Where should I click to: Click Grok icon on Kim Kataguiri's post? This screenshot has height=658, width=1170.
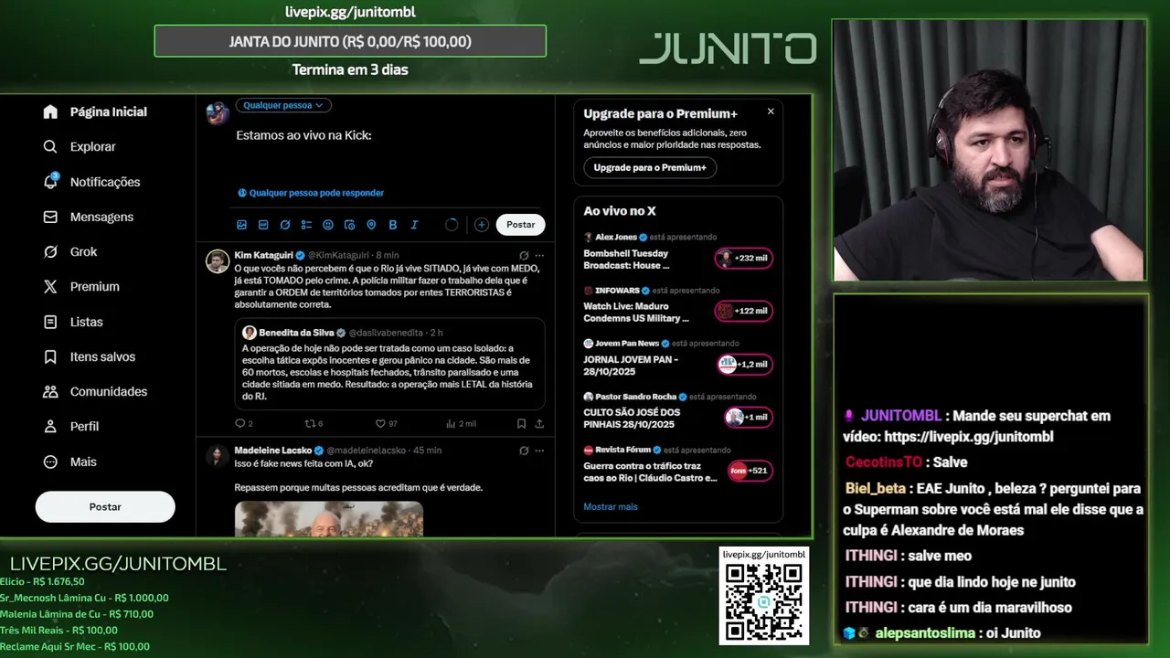point(524,256)
